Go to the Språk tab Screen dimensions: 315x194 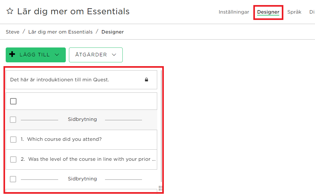294,12
